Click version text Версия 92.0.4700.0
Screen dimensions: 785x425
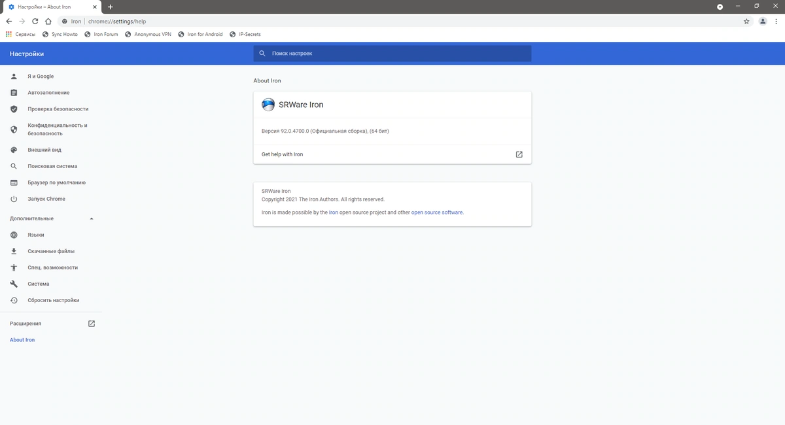[x=325, y=131]
